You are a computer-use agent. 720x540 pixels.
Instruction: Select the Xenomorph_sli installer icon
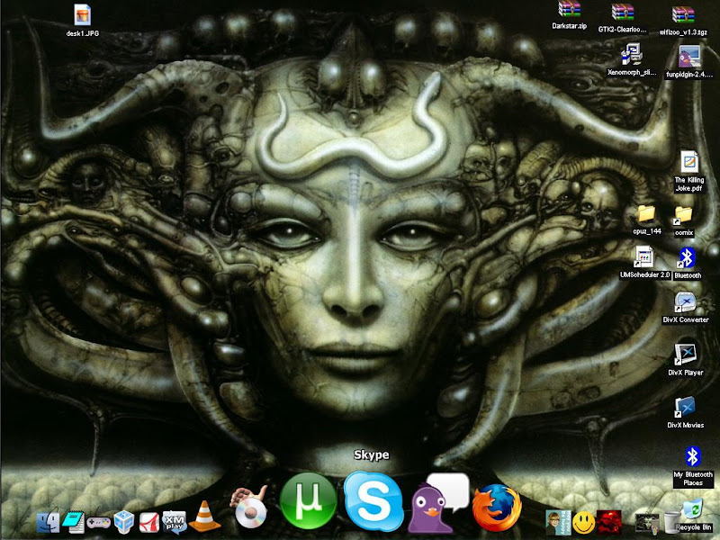pyautogui.click(x=632, y=59)
